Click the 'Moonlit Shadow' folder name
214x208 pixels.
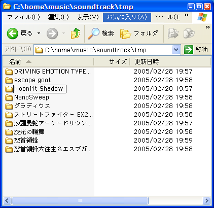pos(39,89)
